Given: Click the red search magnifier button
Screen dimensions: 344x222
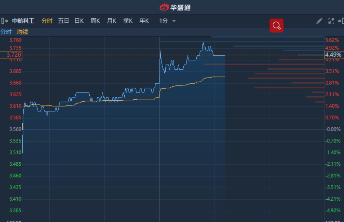Looking at the screenshot, I should (276, 26).
